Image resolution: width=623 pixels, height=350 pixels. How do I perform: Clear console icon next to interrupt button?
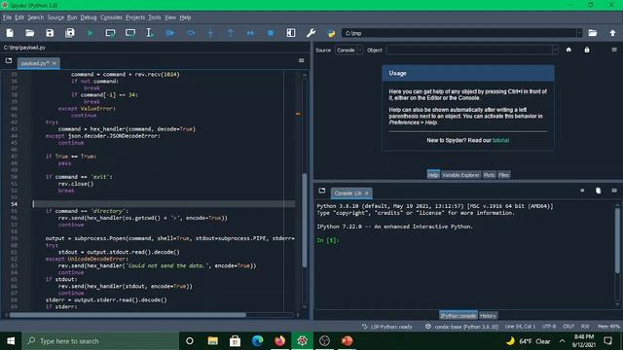tap(598, 191)
